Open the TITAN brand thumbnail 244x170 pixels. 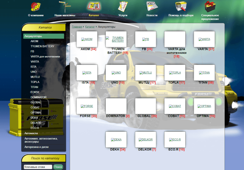pyautogui.click(x=204, y=73)
